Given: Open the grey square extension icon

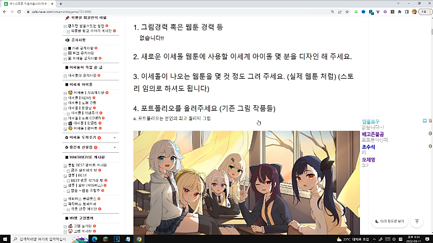Looking at the screenshot, I should pos(392,12).
